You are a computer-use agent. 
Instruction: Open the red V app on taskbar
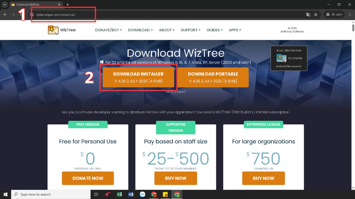(x=108, y=194)
